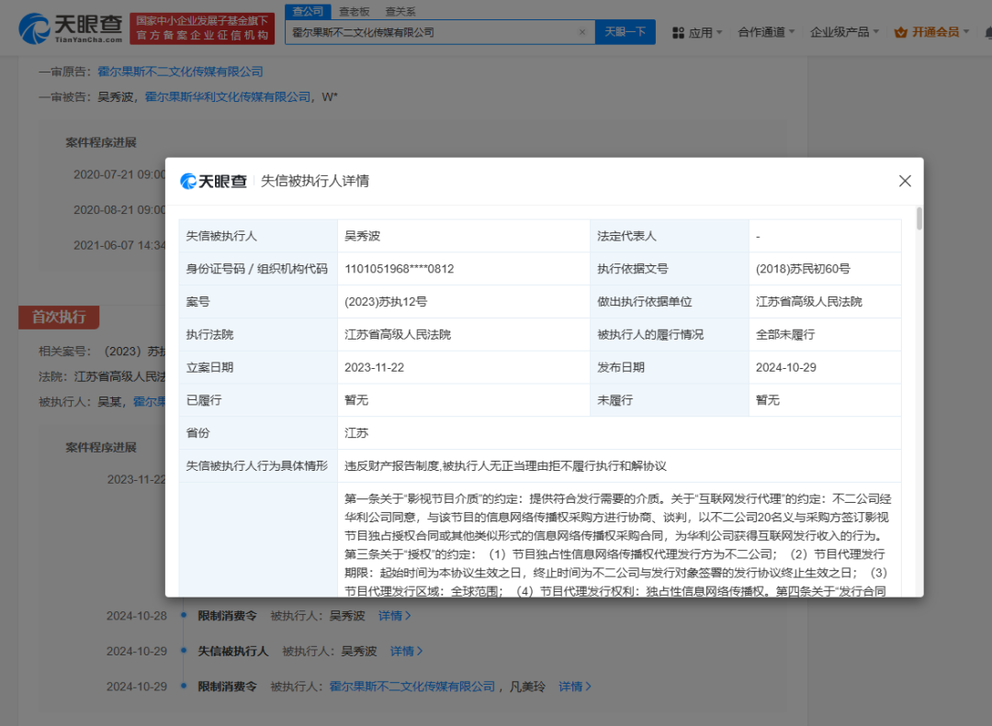Expand the 合作通道 dropdown
This screenshot has width=992, height=726.
(x=767, y=32)
